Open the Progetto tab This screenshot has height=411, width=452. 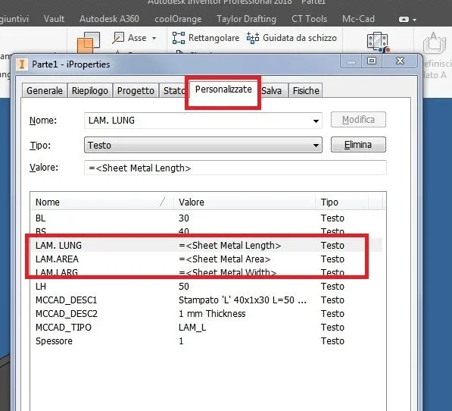pyautogui.click(x=136, y=91)
